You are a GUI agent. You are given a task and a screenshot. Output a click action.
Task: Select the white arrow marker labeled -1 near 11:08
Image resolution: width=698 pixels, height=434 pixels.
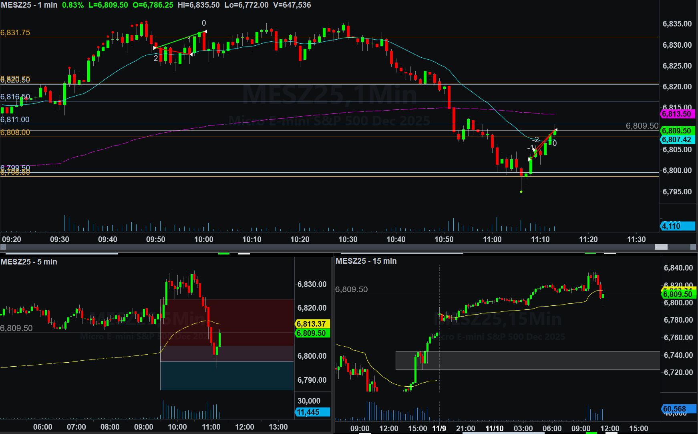[534, 149]
